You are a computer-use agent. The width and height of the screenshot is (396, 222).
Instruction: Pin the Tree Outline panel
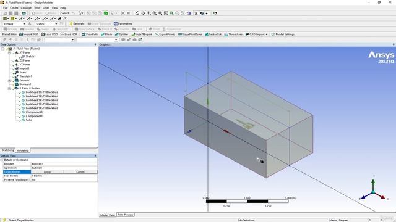[95, 44]
